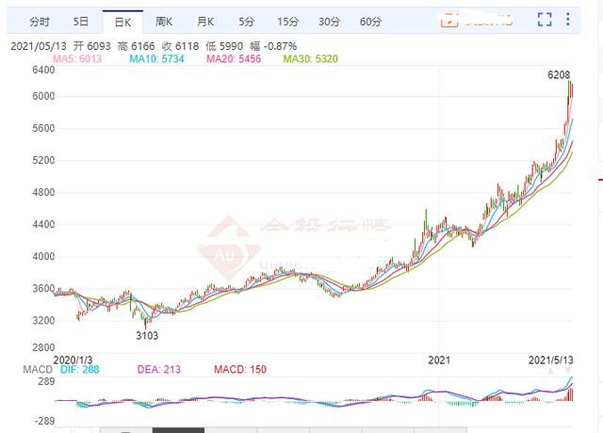The width and height of the screenshot is (603, 433).
Task: Select the 5分 five-minute interval
Action: click(246, 21)
